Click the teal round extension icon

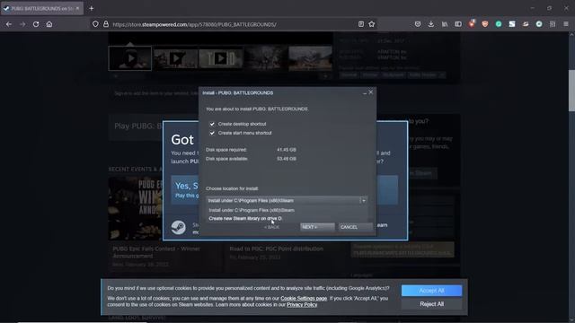click(x=539, y=24)
